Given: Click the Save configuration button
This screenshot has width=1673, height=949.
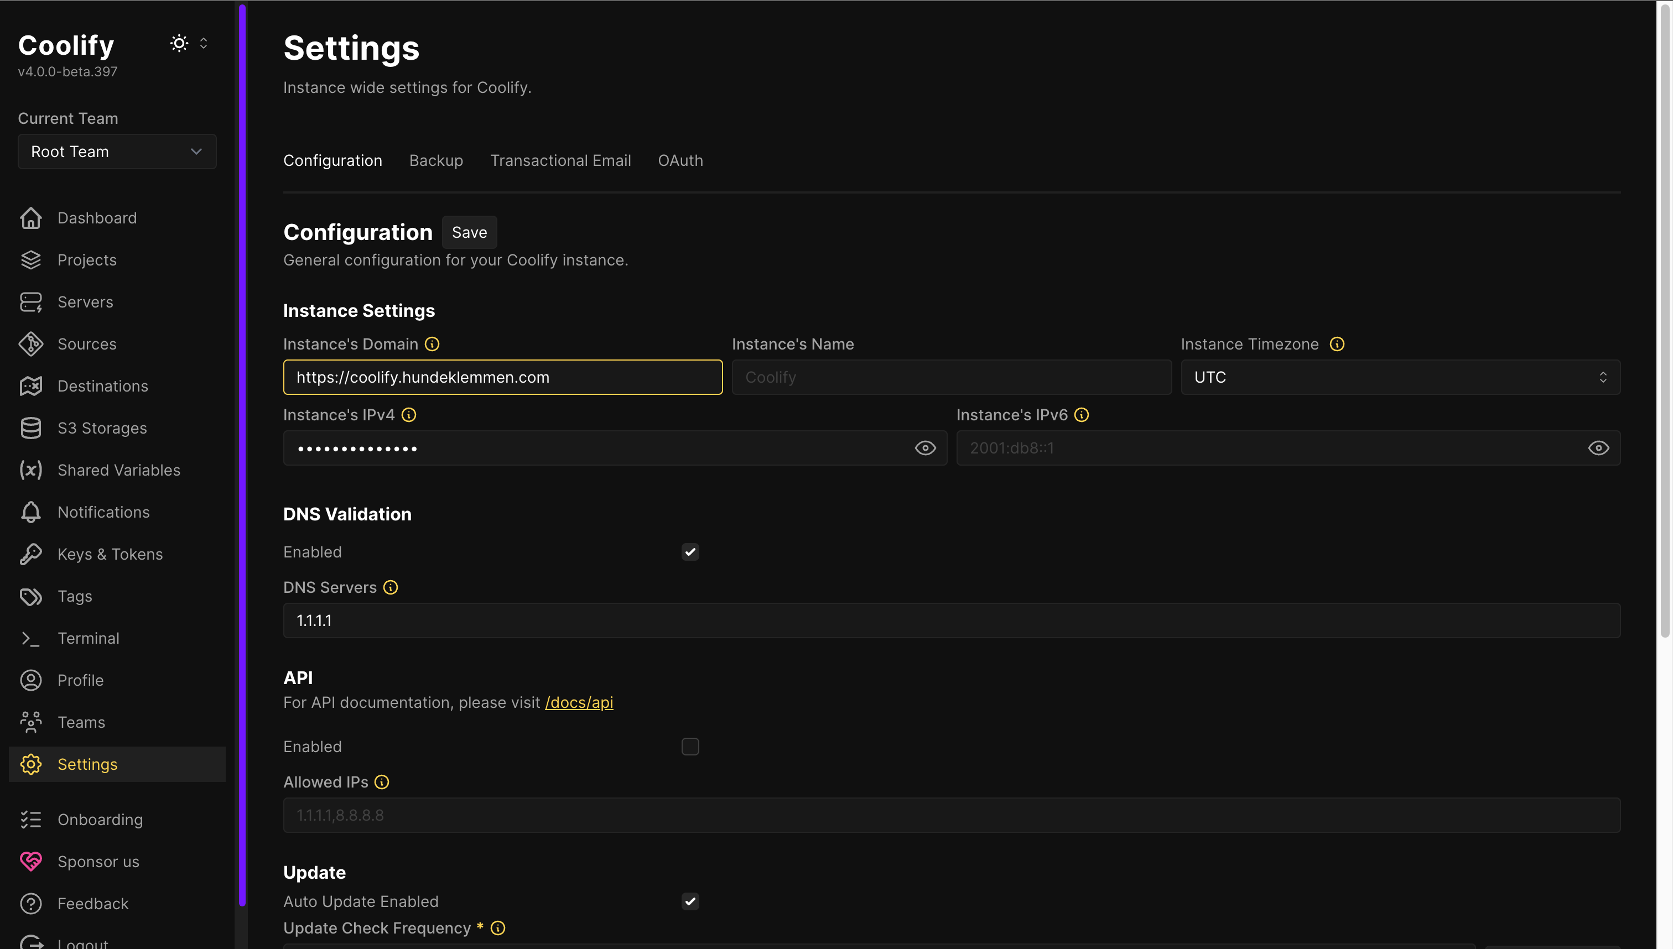Looking at the screenshot, I should pos(469,233).
